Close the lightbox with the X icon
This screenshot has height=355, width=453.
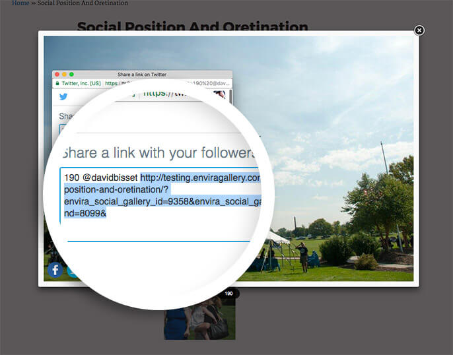click(x=419, y=30)
